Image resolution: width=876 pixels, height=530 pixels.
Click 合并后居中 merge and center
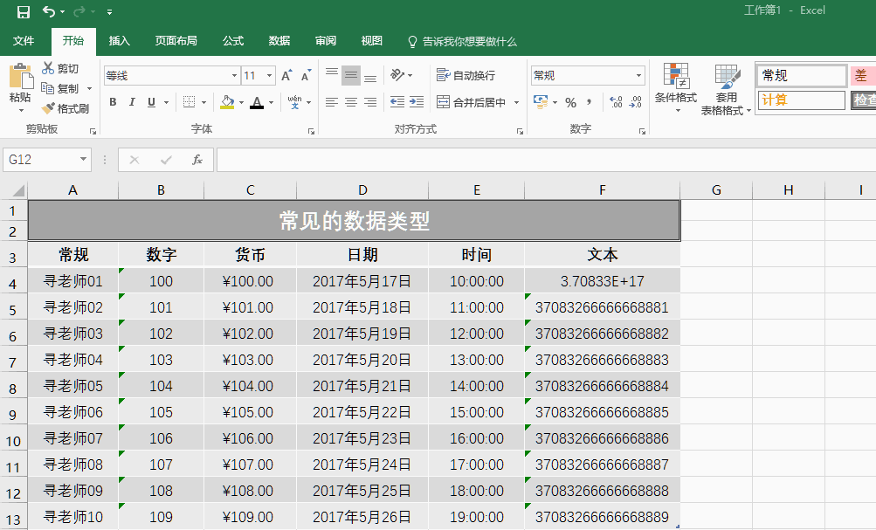[471, 102]
